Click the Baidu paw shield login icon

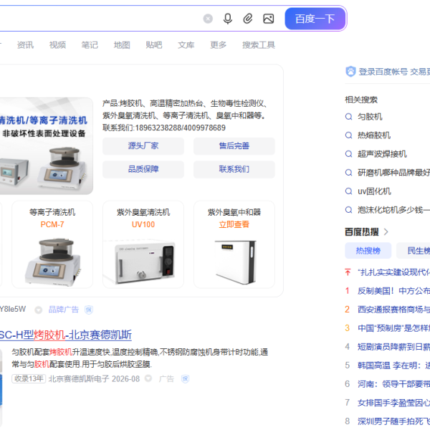[350, 72]
